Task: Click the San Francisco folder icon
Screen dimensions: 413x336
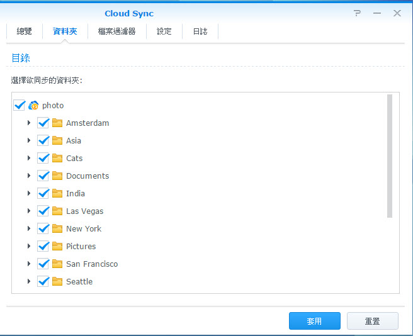Action: click(57, 264)
